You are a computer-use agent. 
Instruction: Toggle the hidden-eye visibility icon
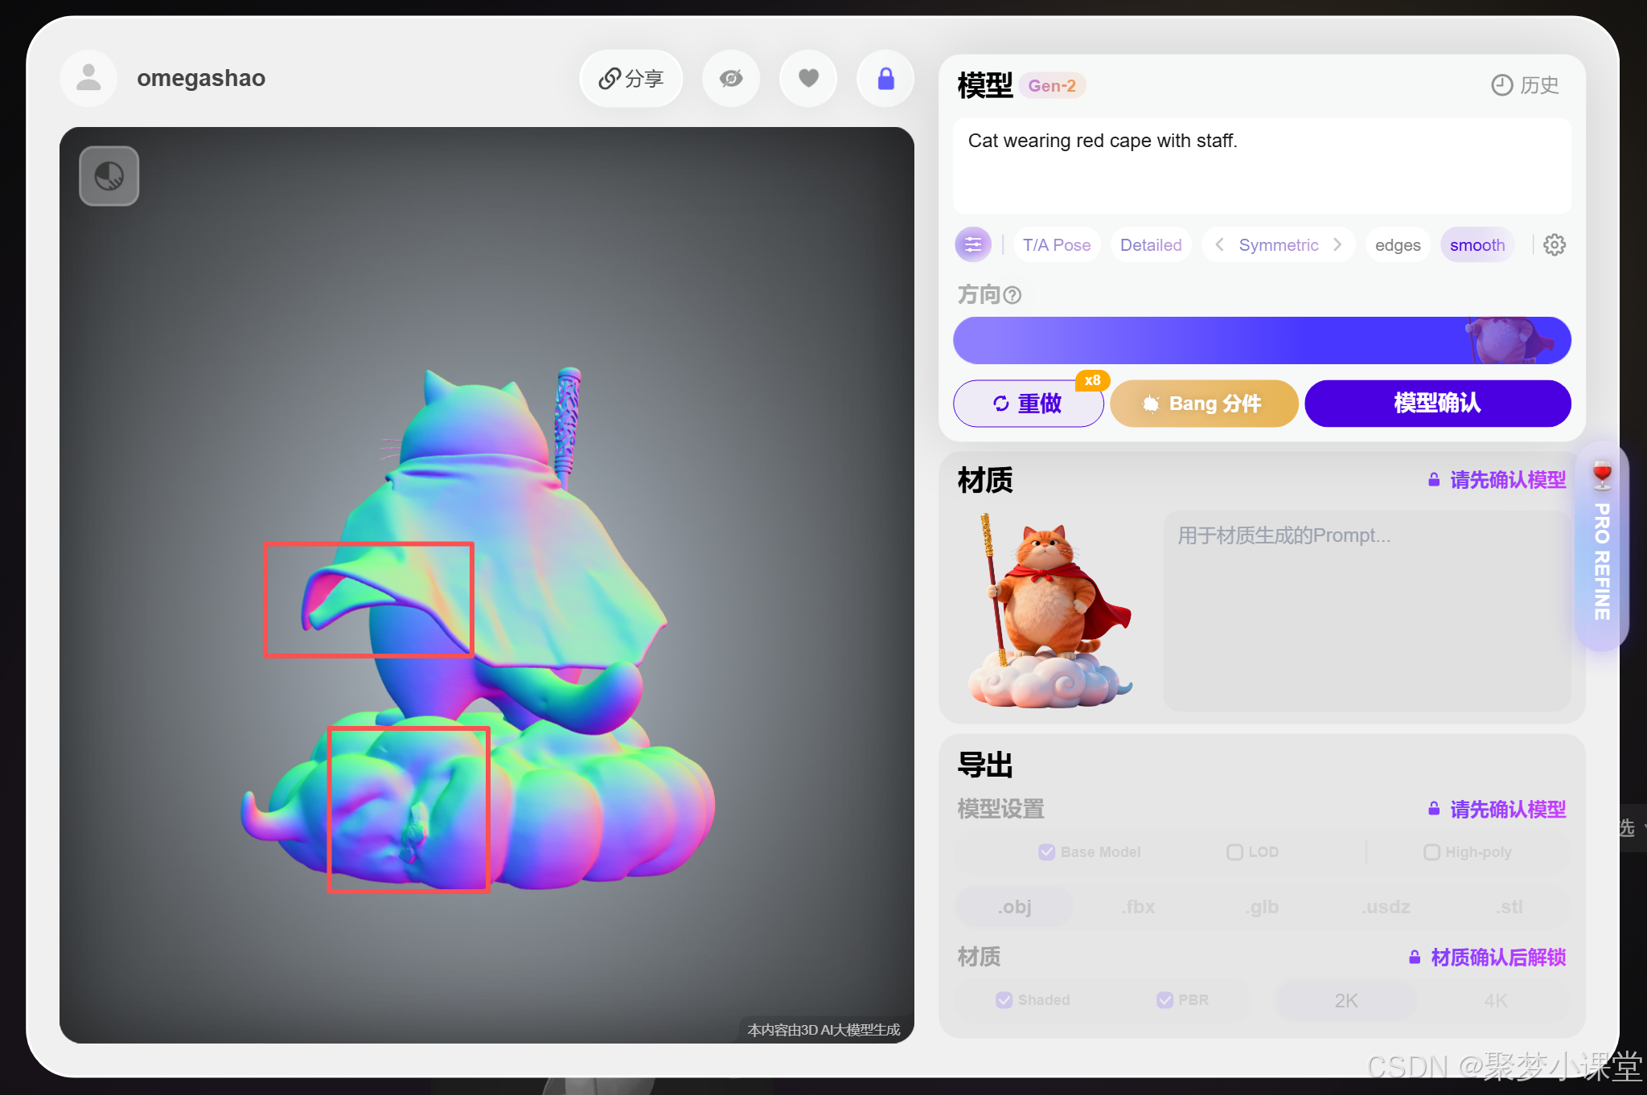pos(731,79)
